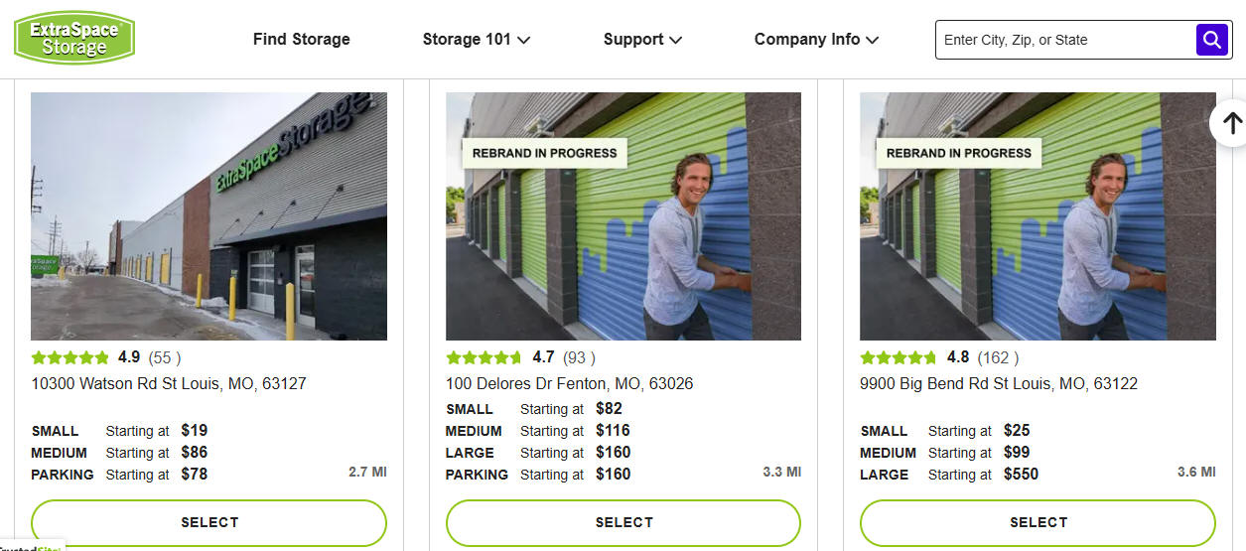Select the 9900 Big Bend Rd facility
Viewport: 1246px width, 551px height.
(1038, 522)
